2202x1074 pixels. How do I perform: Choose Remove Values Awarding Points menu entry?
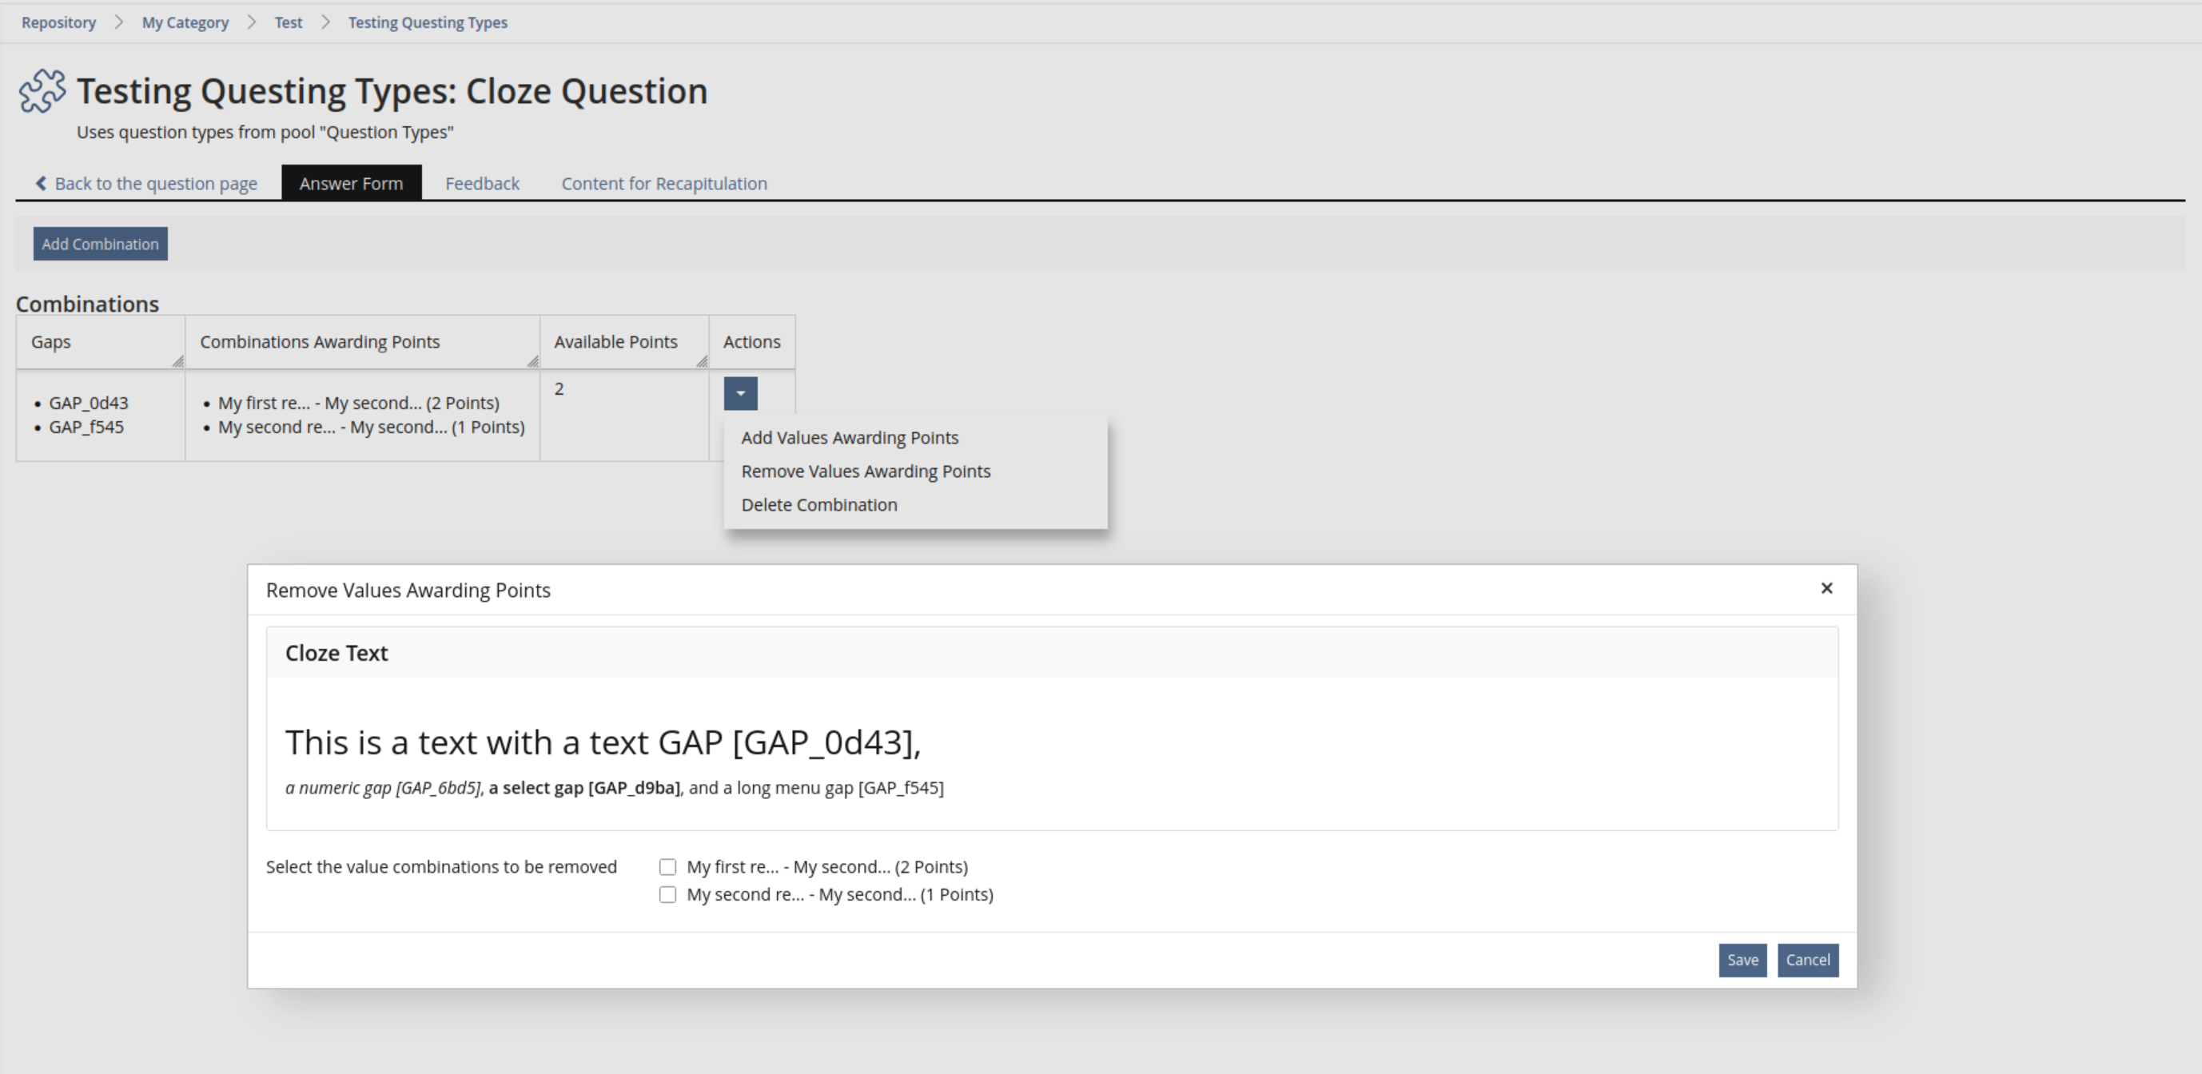(865, 471)
